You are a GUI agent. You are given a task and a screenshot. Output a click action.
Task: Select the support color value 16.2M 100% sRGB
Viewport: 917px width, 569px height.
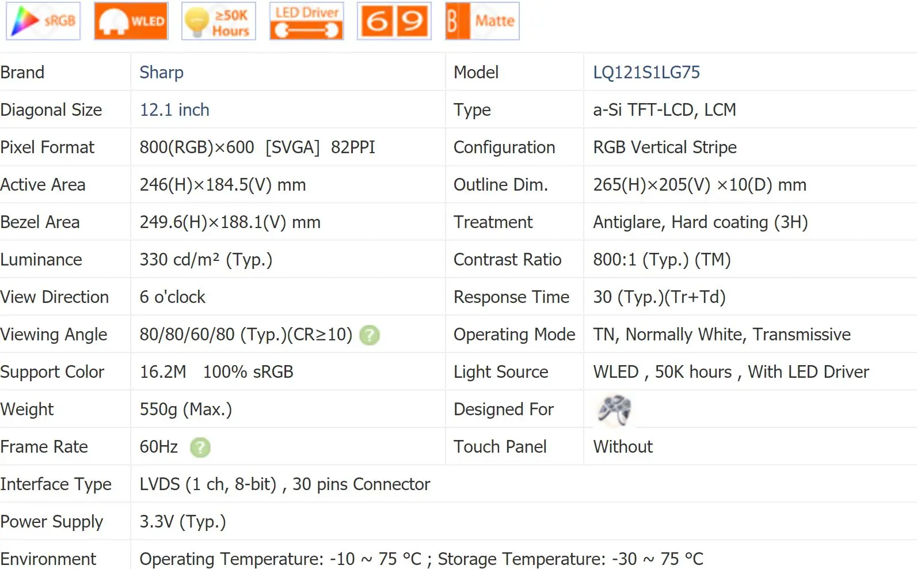coord(216,372)
